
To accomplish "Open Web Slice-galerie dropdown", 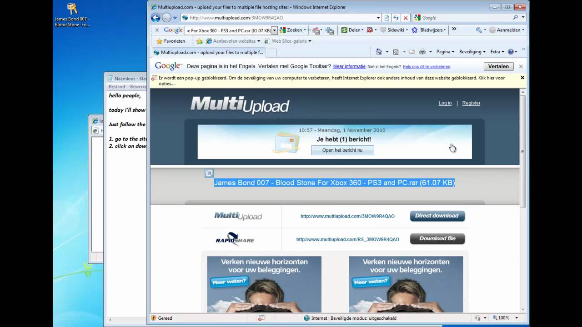I will [288, 41].
